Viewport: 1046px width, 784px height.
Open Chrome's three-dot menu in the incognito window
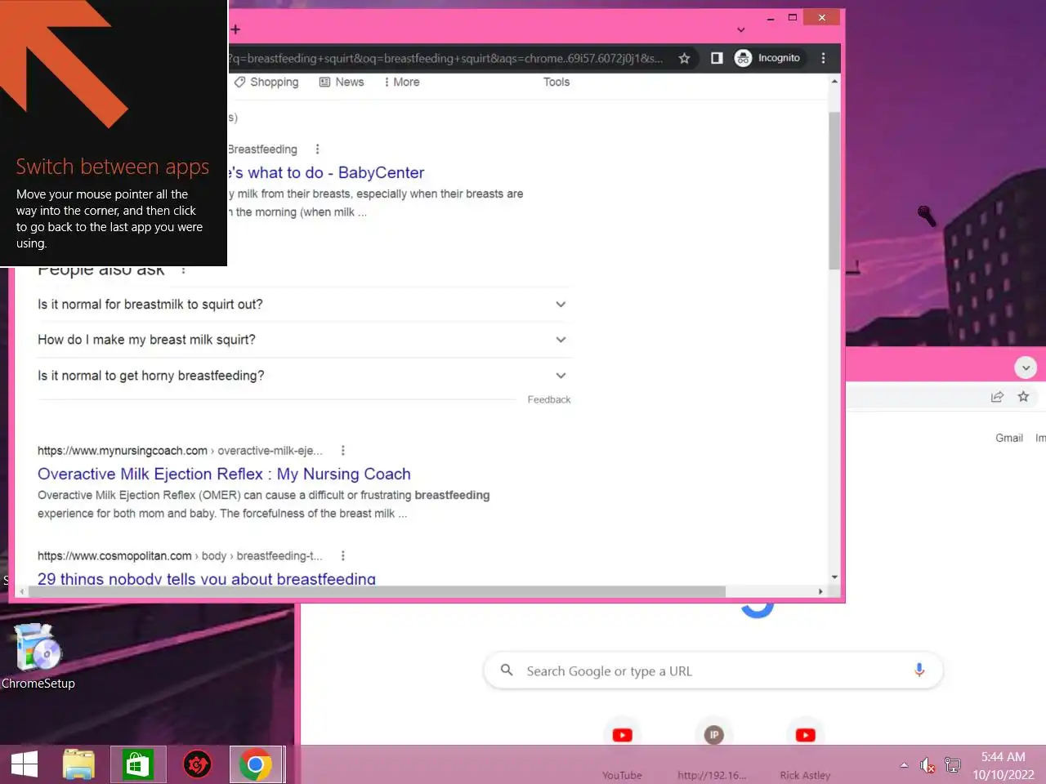[823, 58]
